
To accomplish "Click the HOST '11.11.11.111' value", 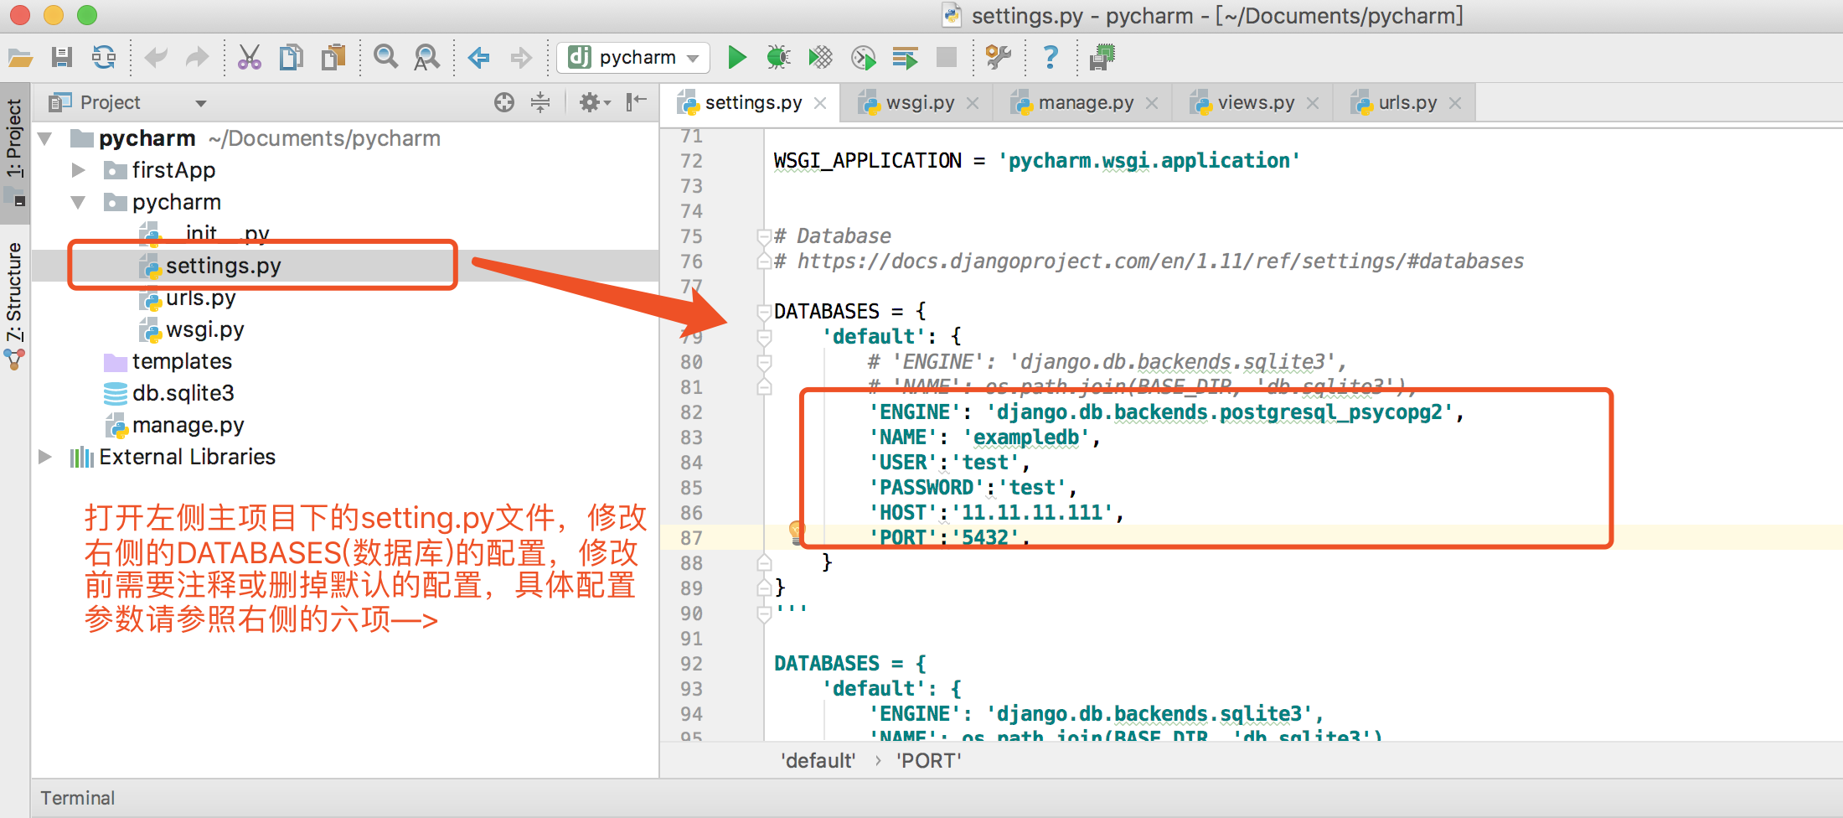I will point(1036,513).
